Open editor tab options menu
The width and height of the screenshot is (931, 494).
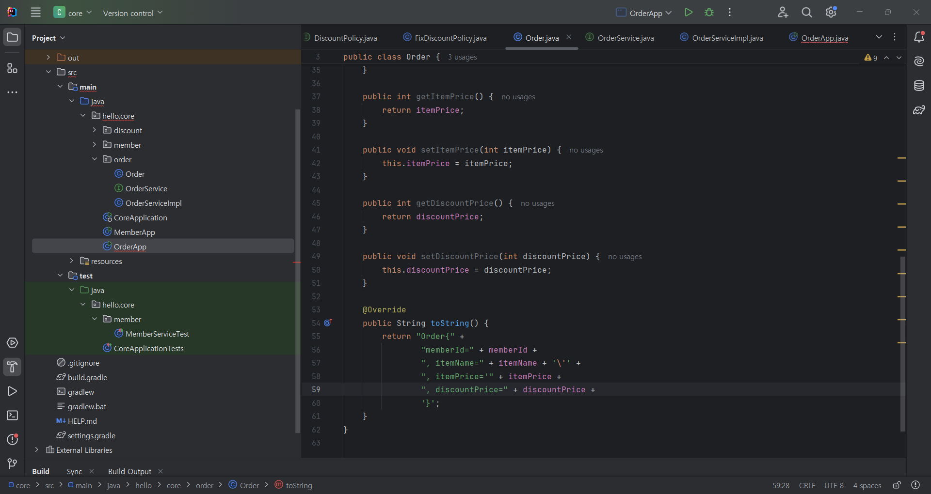click(x=895, y=37)
